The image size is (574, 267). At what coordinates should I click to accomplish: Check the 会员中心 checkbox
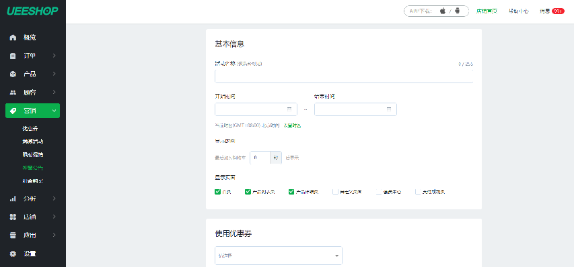click(x=379, y=191)
